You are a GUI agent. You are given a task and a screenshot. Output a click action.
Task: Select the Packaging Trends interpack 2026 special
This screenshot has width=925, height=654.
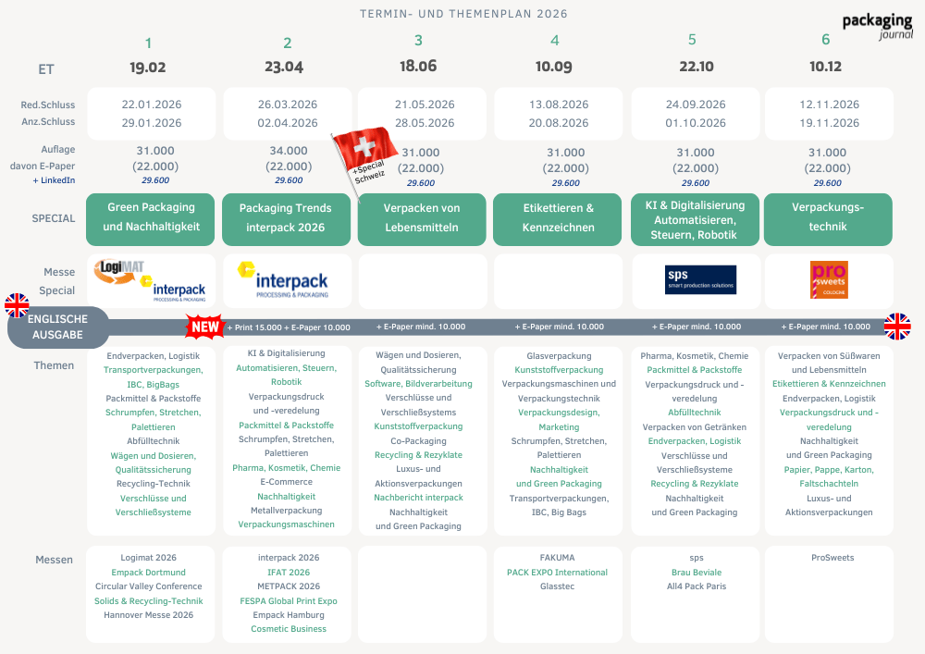[288, 218]
